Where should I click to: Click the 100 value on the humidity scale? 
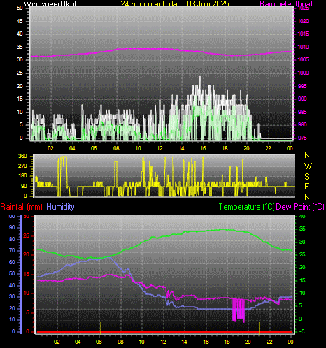coord(10,216)
